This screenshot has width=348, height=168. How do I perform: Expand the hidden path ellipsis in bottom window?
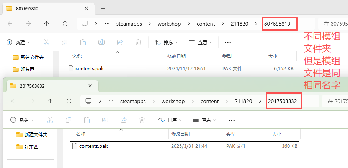point(111,101)
